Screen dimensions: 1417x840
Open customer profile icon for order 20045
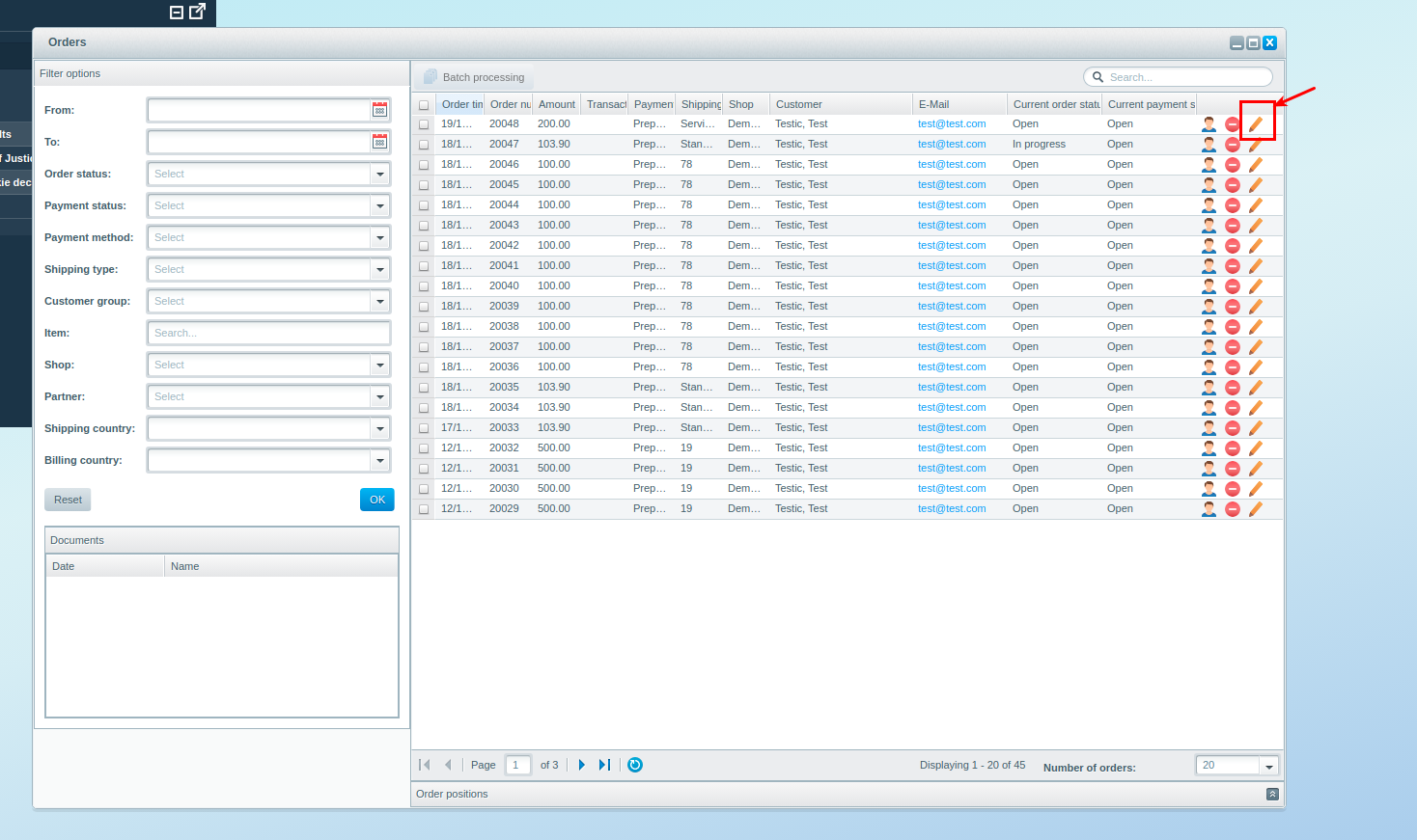point(1209,185)
